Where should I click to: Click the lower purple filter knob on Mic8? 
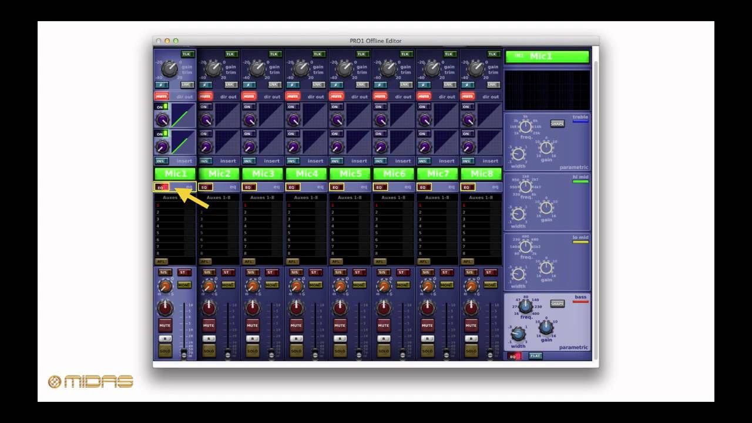468,147
